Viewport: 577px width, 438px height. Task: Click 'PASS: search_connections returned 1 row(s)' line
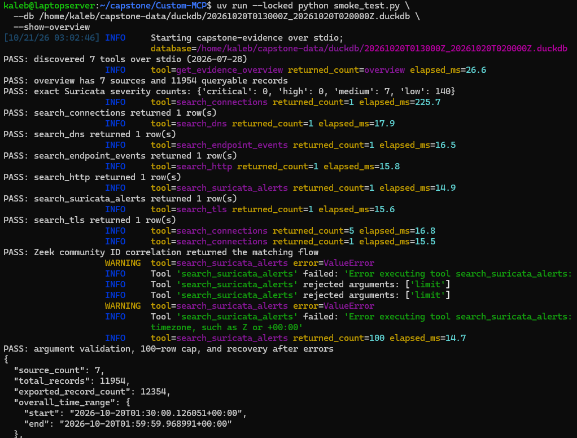110,112
